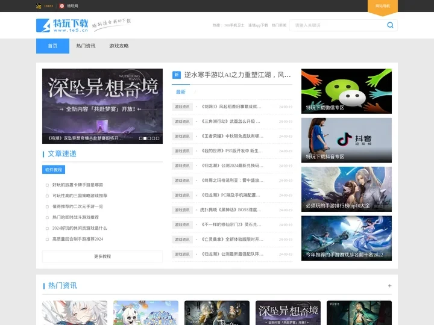Open 热门资讯 nav tab

pos(86,46)
